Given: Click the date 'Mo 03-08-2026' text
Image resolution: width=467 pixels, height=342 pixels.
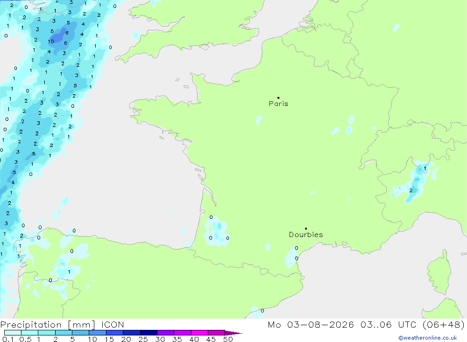Looking at the screenshot, I should (311, 325).
